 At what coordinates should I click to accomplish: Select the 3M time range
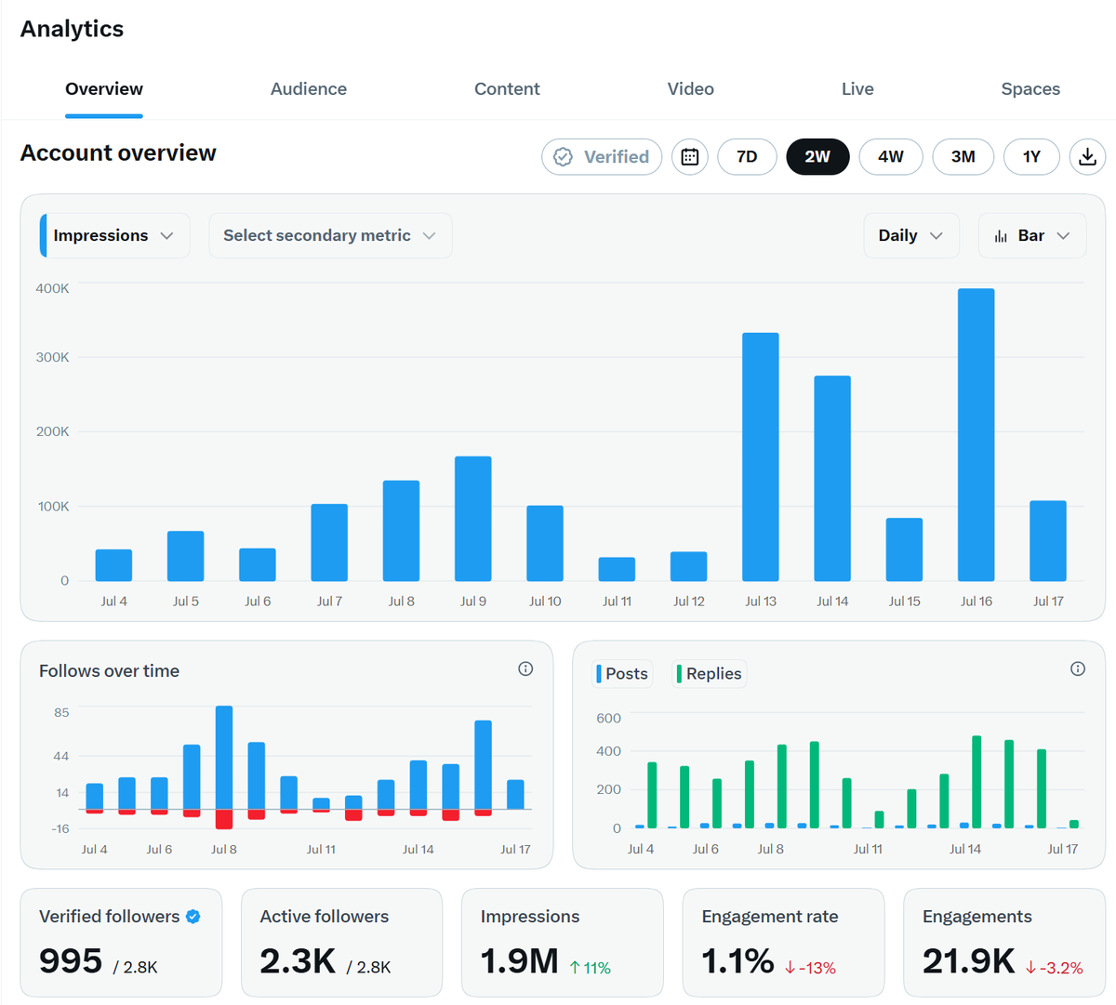pos(963,157)
